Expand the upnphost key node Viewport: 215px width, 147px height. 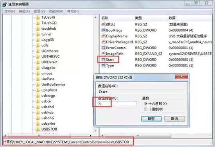(33, 90)
